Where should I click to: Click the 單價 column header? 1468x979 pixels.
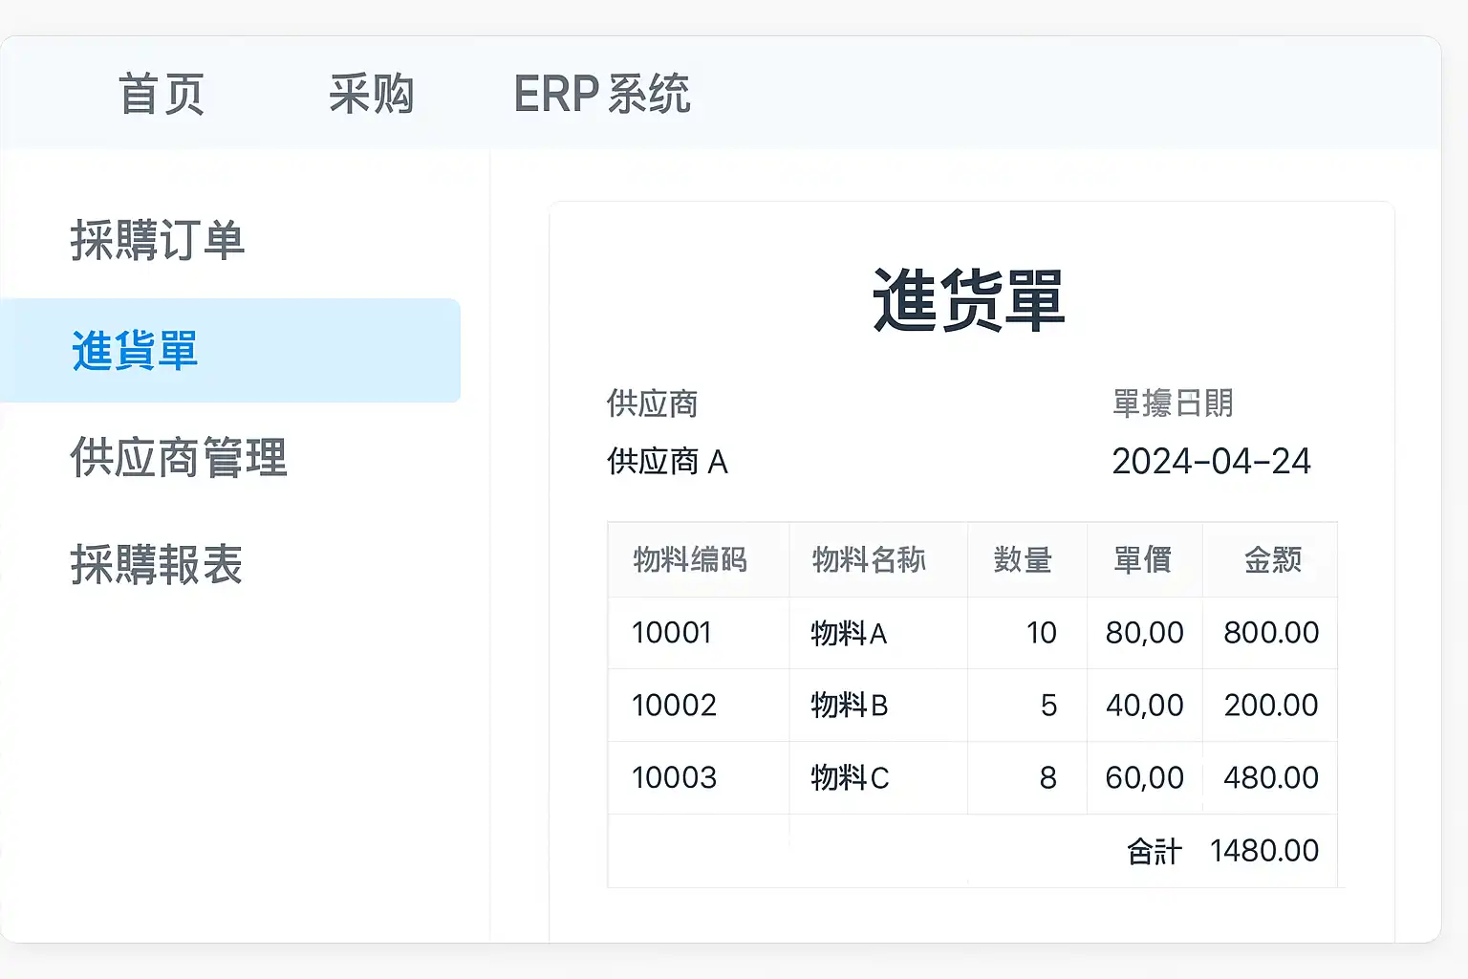1143,559
